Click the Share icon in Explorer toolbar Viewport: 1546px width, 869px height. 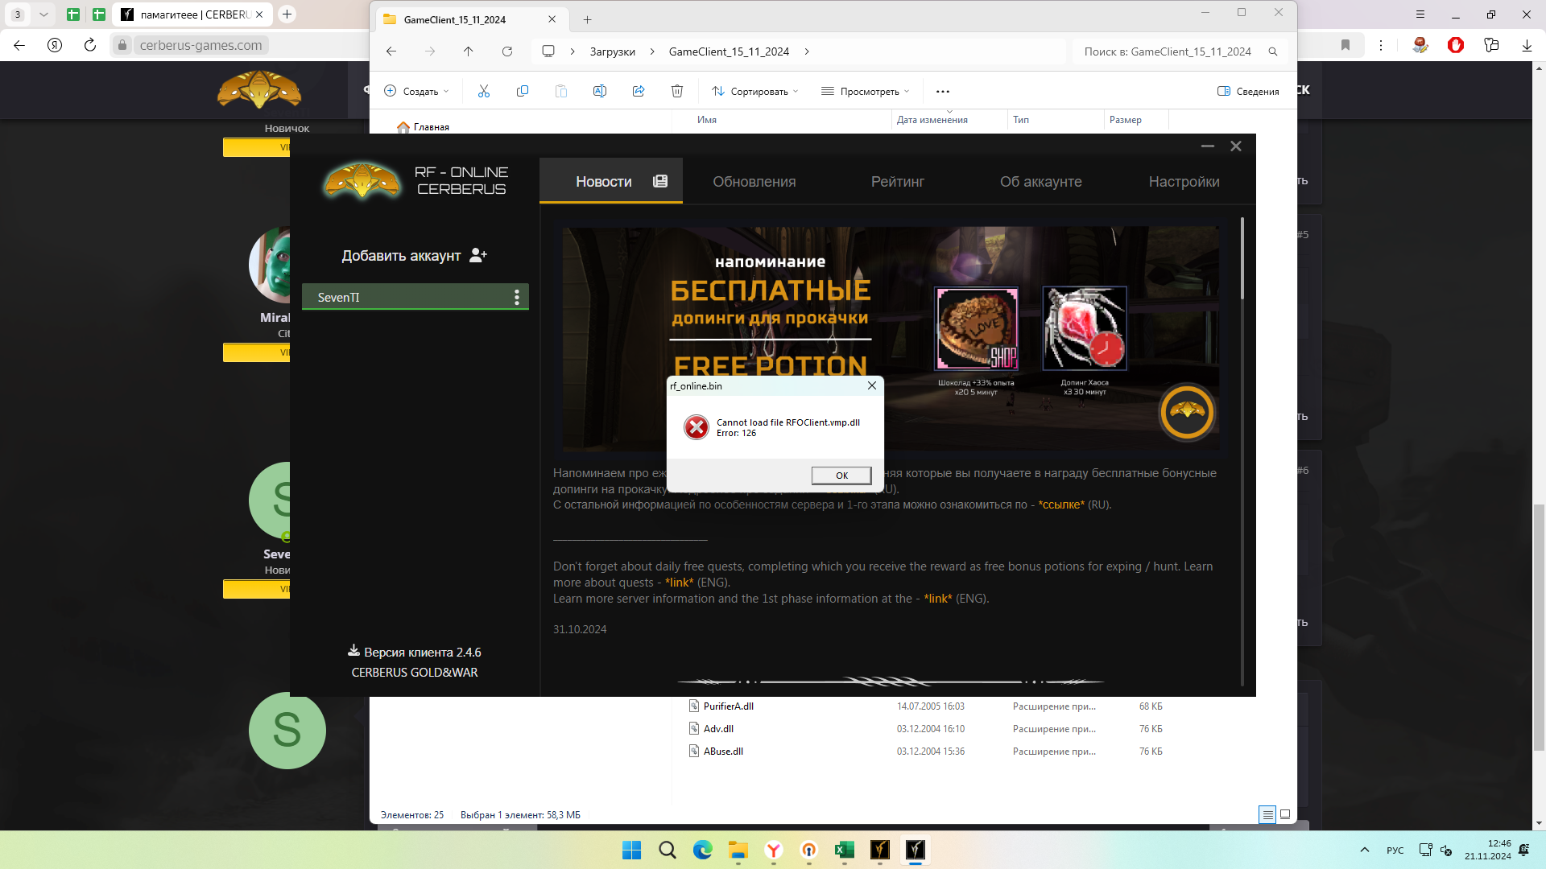pyautogui.click(x=639, y=92)
